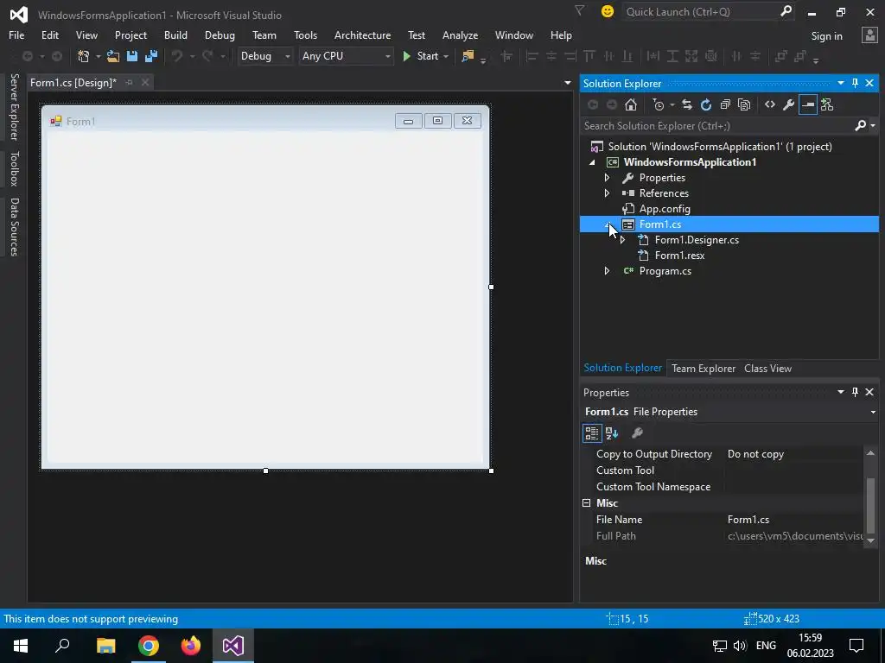
Task: Open the Debug menu
Action: point(220,35)
